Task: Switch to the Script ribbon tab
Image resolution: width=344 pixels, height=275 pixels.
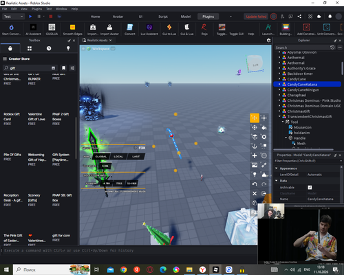Action: [163, 16]
